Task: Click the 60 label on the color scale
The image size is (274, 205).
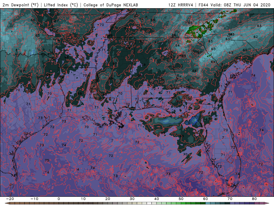Action: point(206,199)
